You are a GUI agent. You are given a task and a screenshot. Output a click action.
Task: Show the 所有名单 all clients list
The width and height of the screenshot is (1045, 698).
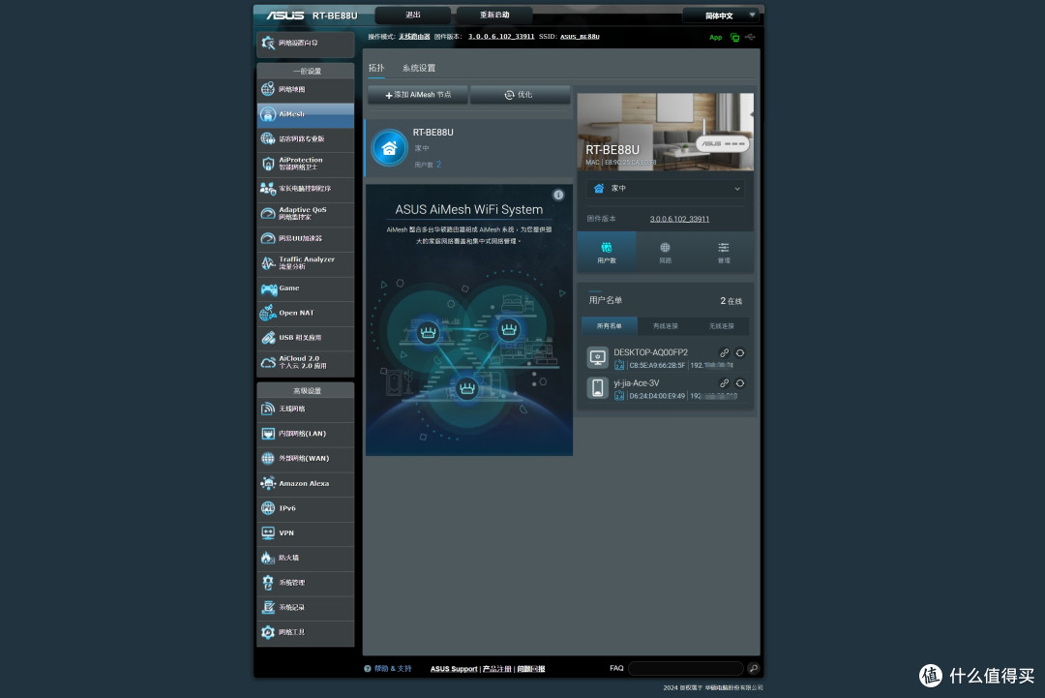[610, 326]
